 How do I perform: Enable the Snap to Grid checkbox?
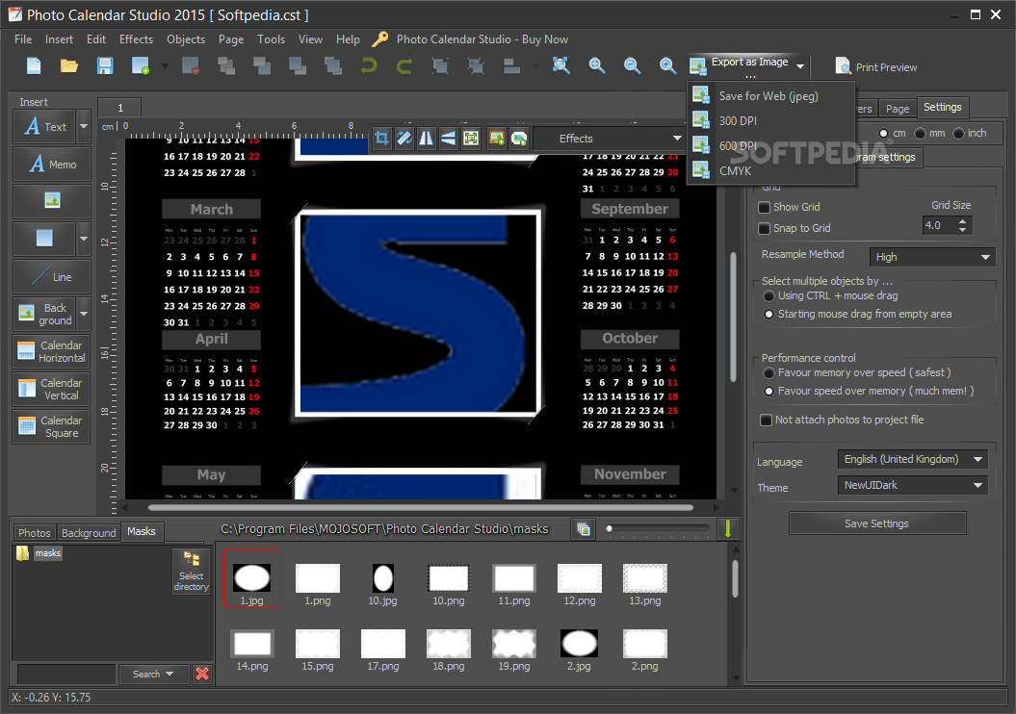coord(764,228)
